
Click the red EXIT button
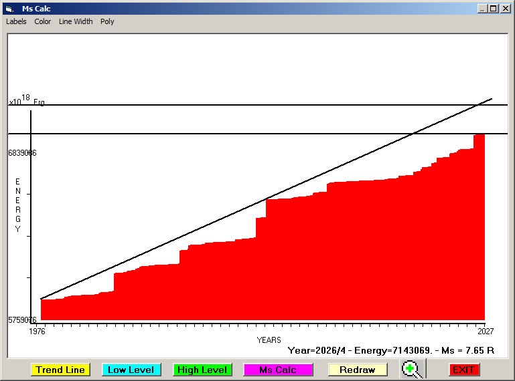(x=463, y=370)
